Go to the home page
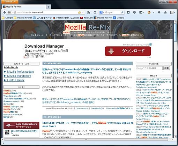Viewport: 178px width, 146px height. coord(165,12)
